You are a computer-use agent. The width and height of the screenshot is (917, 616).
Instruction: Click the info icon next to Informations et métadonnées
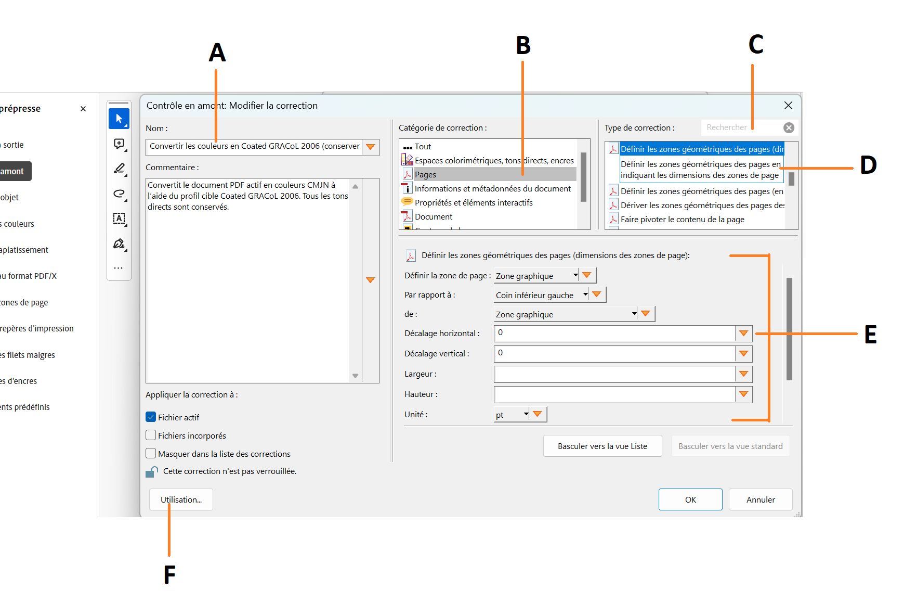(407, 188)
